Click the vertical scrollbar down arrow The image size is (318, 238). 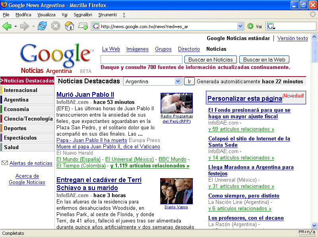pyautogui.click(x=314, y=225)
